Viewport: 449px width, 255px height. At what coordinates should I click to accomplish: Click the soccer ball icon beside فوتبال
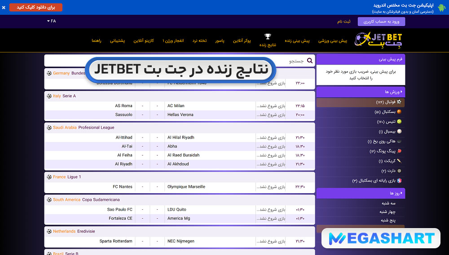[399, 102]
